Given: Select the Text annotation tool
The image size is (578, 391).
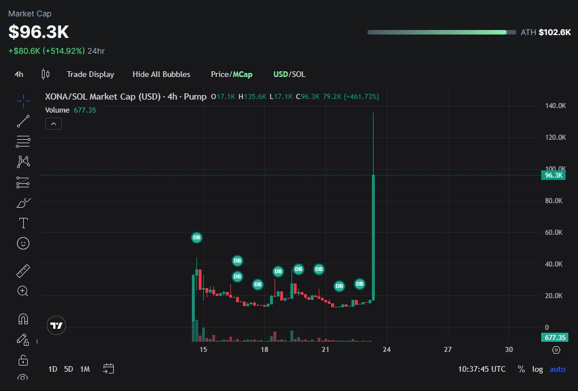Looking at the screenshot, I should [x=23, y=223].
